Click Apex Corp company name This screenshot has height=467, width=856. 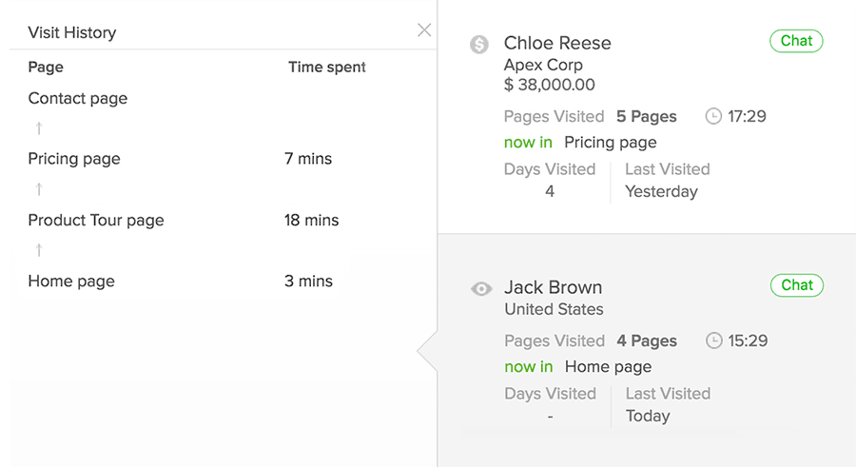click(543, 65)
